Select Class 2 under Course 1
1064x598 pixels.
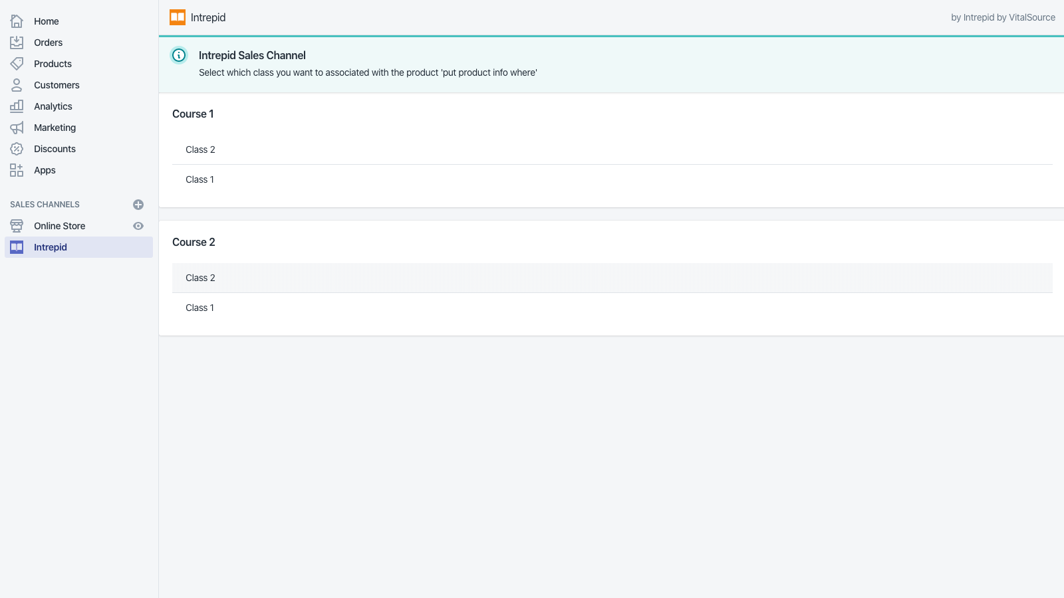click(612, 149)
